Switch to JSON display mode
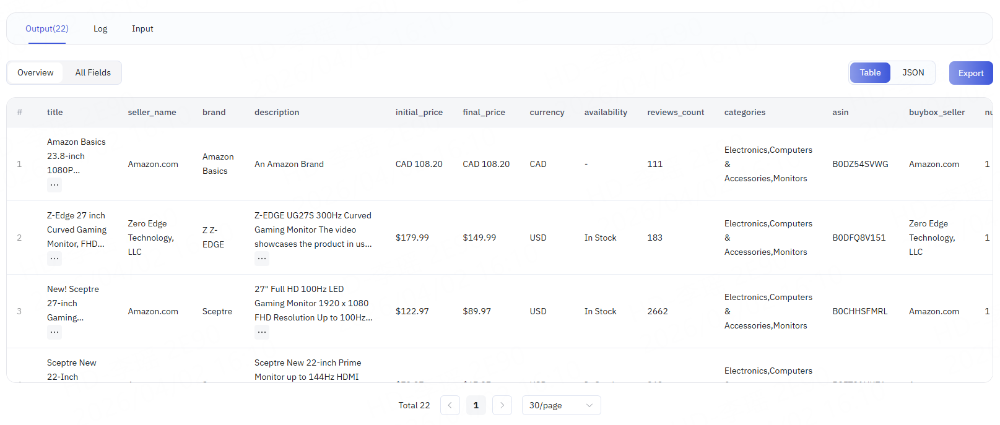1000x425 pixels. [x=913, y=72]
